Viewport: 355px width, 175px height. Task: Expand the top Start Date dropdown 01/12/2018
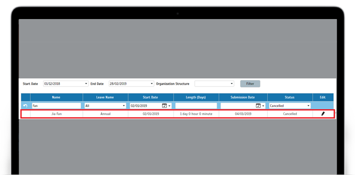[x=66, y=84]
